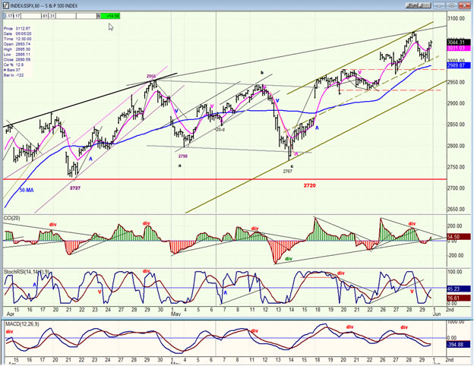Click the # Bars 37 readout
The width and height of the screenshot is (474, 366).
click(x=12, y=70)
